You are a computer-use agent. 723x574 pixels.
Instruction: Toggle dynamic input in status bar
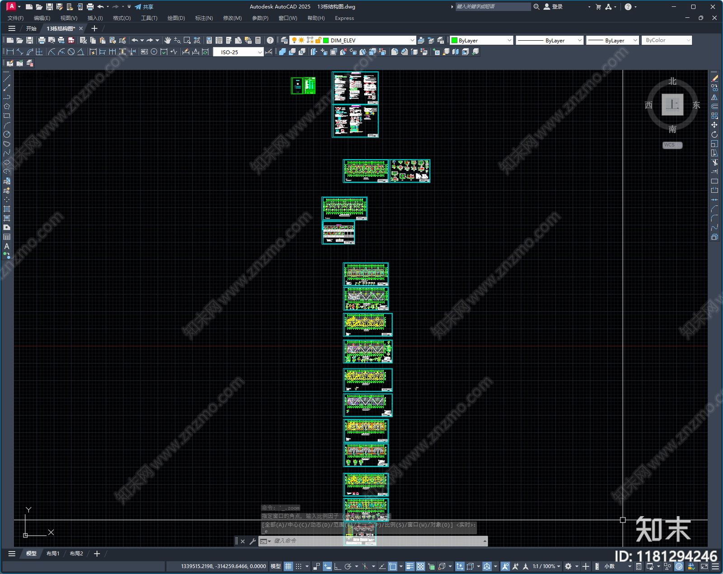click(x=327, y=566)
